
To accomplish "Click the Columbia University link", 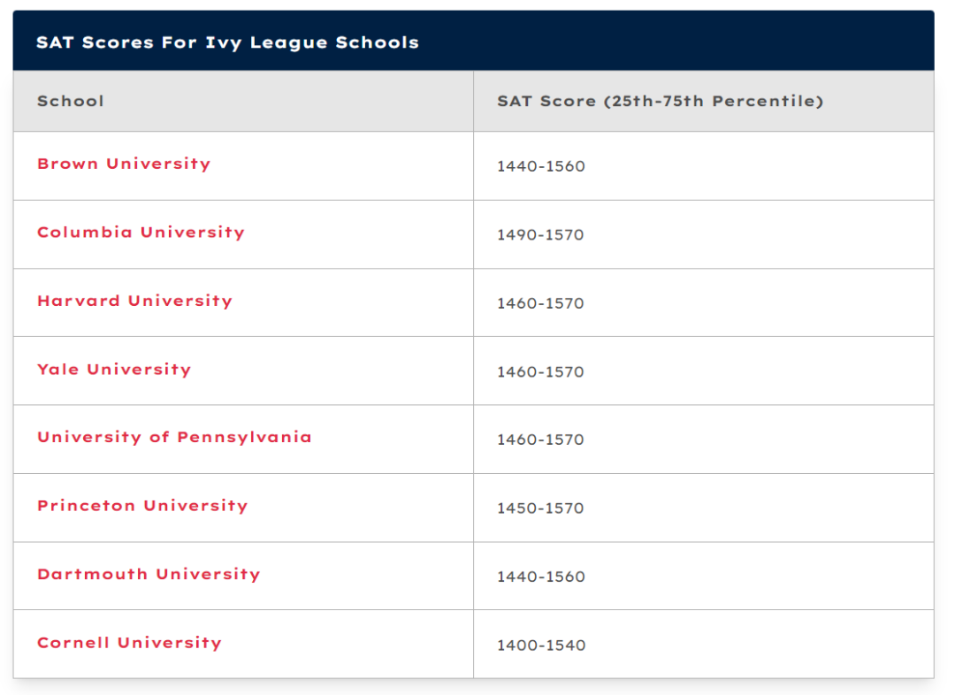I will [141, 233].
